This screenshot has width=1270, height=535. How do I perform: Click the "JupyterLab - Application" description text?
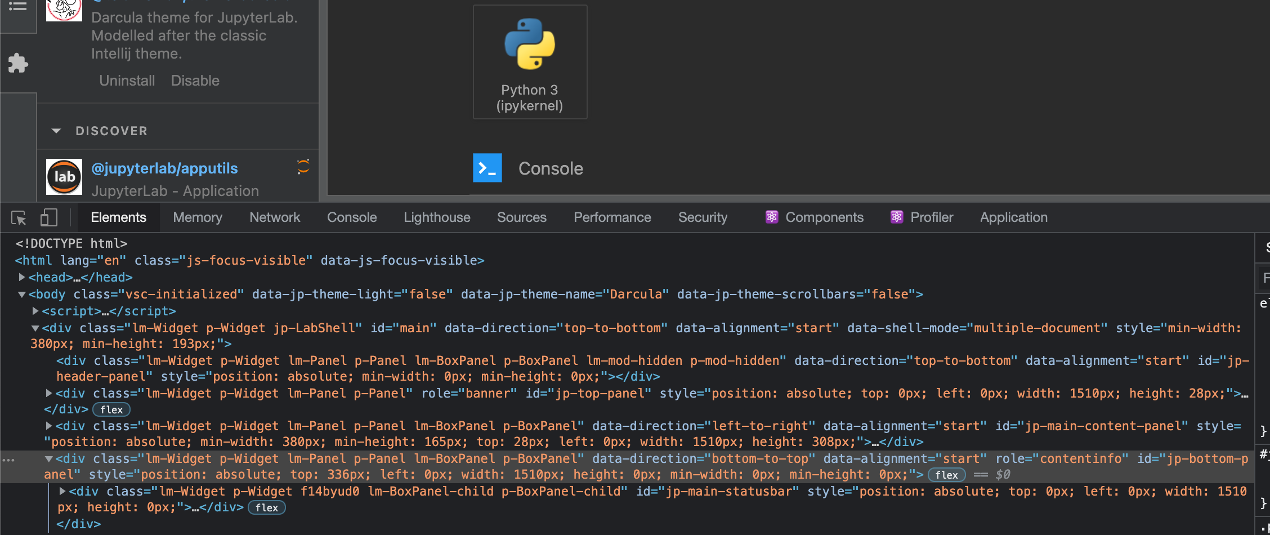pyautogui.click(x=175, y=191)
